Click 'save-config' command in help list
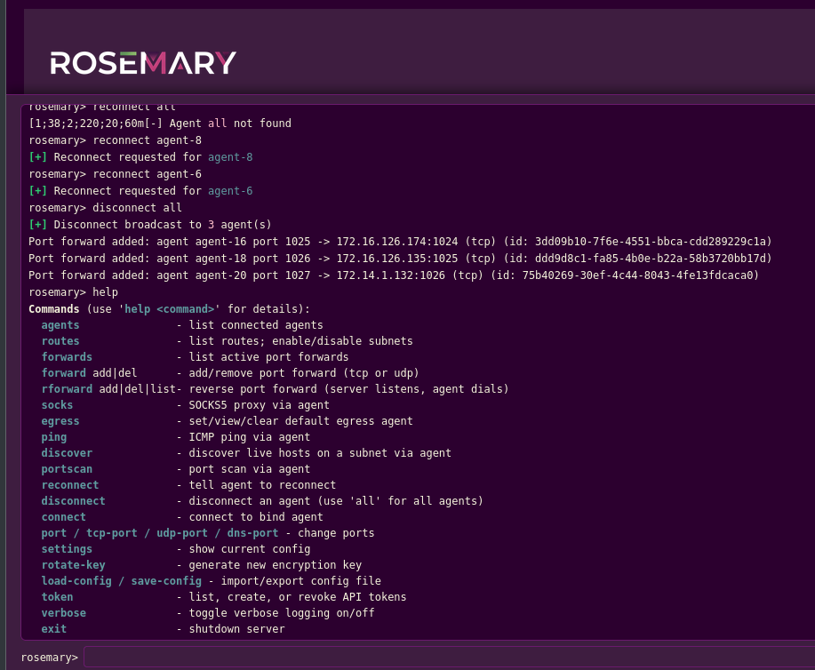 point(166,581)
